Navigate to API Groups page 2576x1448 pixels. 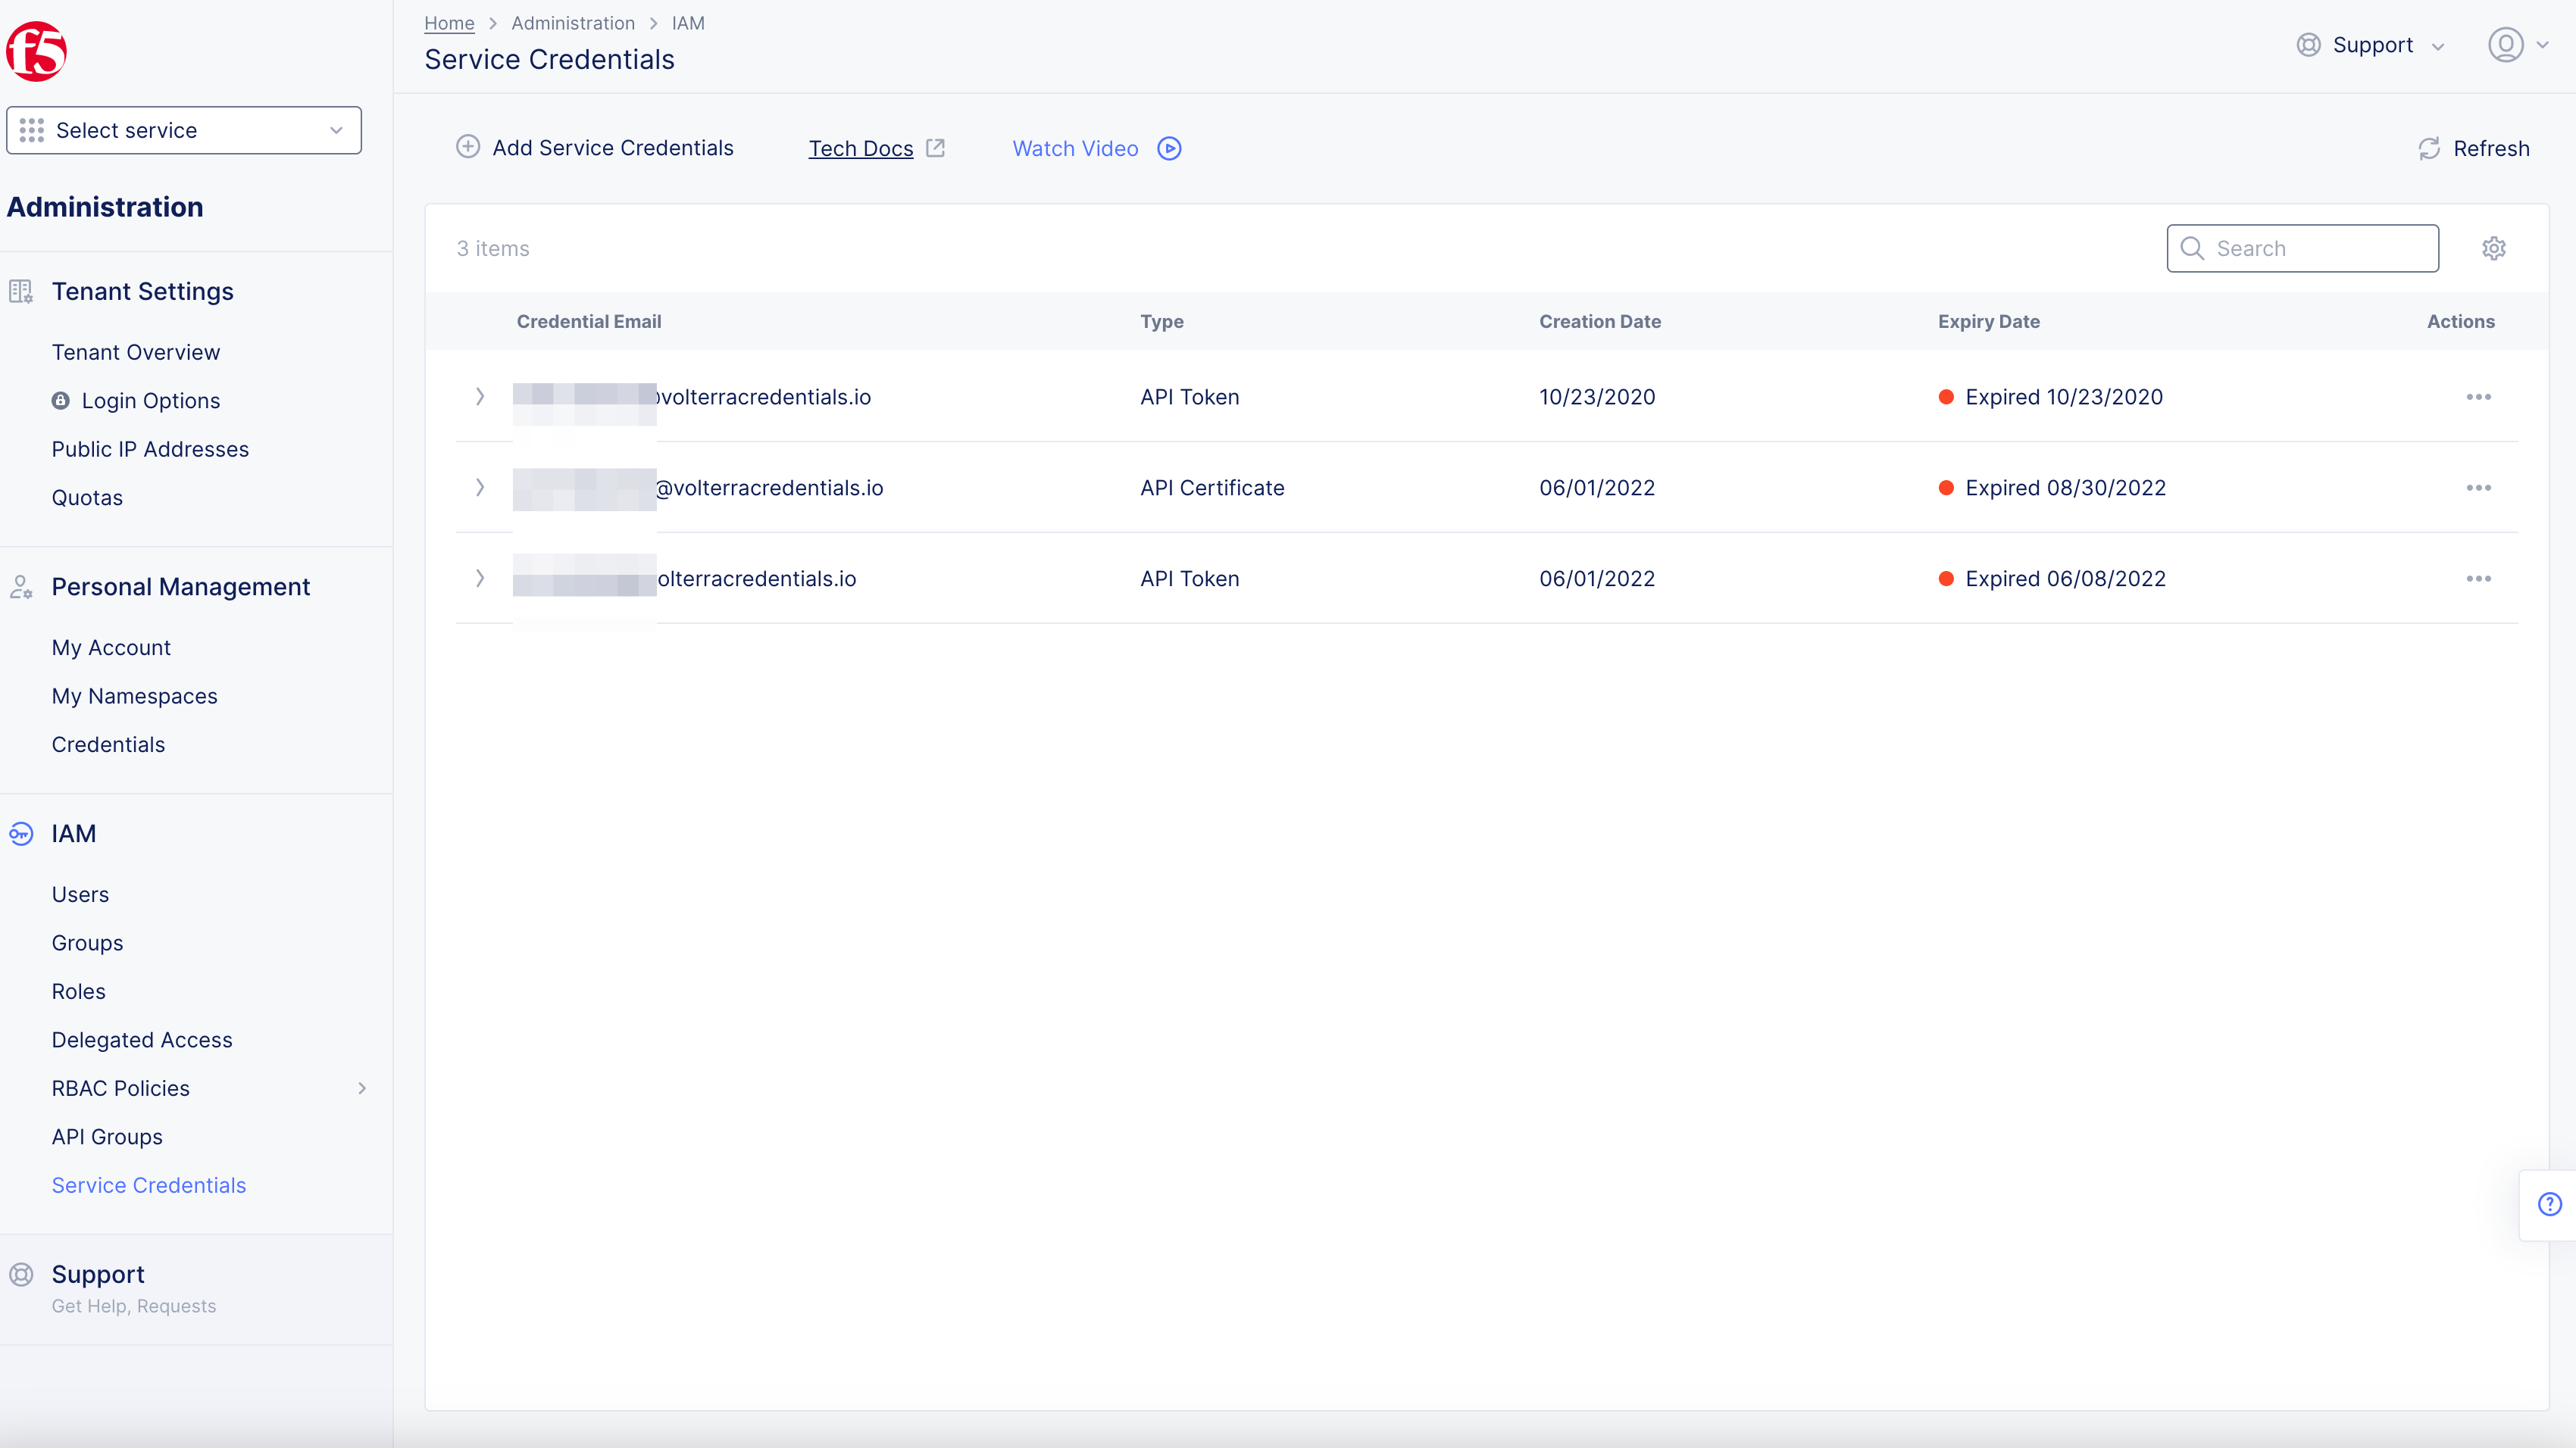click(x=107, y=1137)
